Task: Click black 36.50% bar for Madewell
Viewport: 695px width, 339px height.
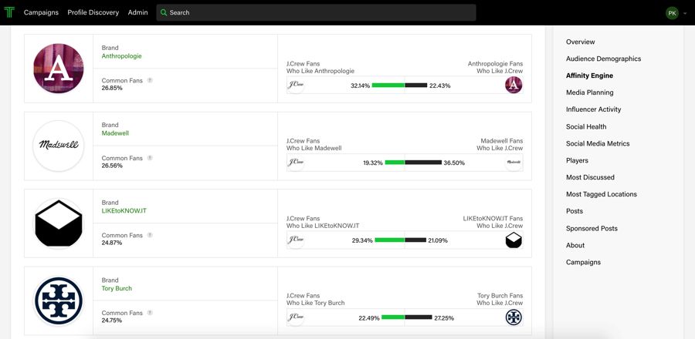Action: (423, 163)
